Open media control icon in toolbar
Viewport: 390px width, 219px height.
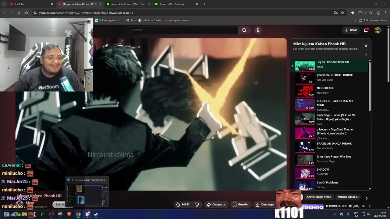click(x=371, y=13)
